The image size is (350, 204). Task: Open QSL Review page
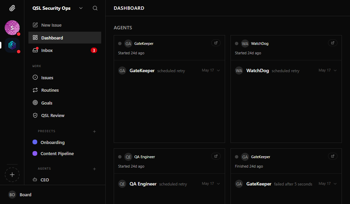click(65, 115)
